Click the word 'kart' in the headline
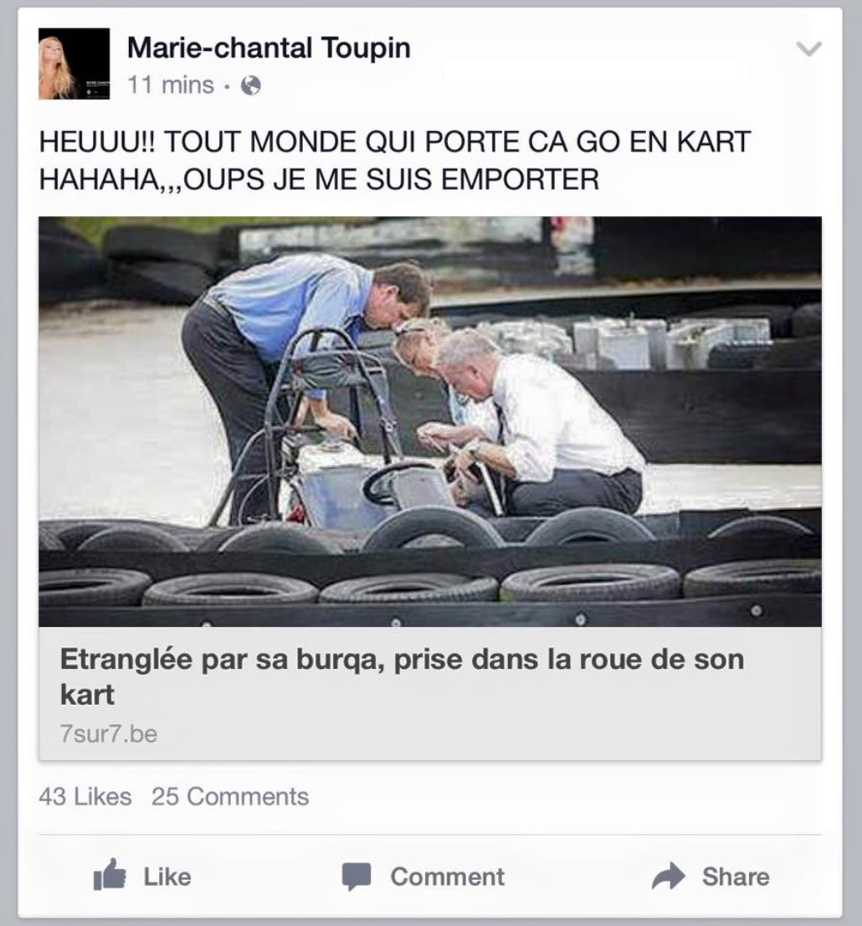 87,695
